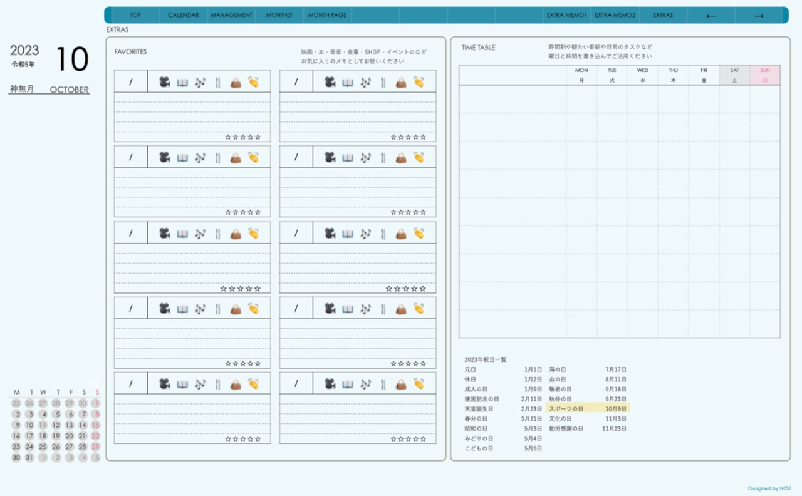Click the movie camera icon in first favorites card
This screenshot has width=802, height=496.
pos(164,82)
